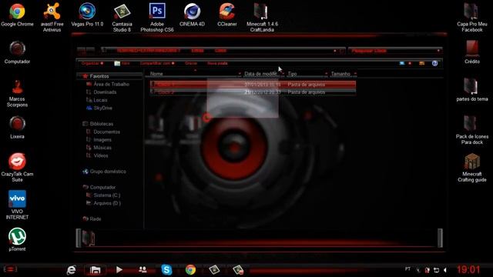Click the Camtasia recorder taskbar icon
Screen dimensions: 493x277
(x=238, y=269)
